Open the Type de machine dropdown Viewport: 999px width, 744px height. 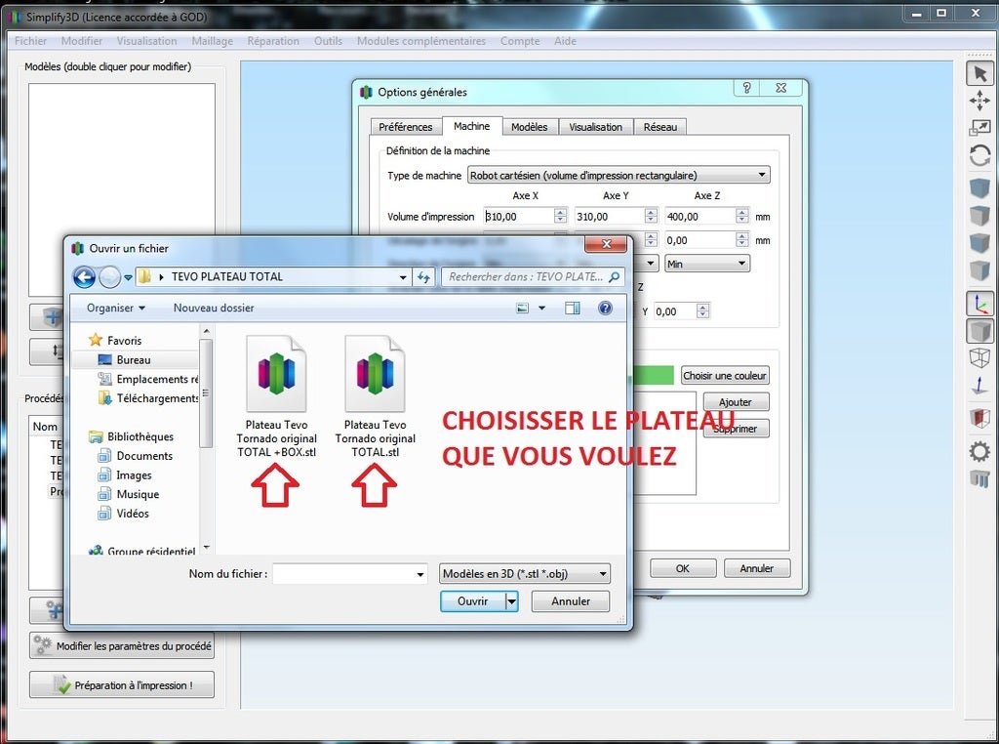(619, 175)
